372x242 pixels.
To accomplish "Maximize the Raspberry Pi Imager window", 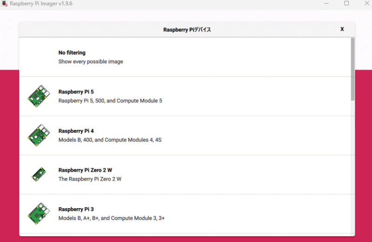I will [346, 4].
